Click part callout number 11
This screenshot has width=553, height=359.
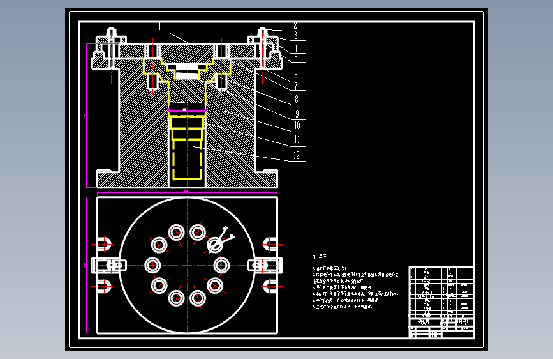[x=297, y=140]
